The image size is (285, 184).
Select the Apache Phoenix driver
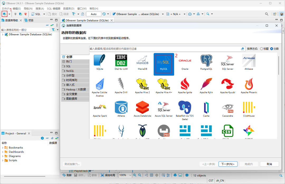pyautogui.click(x=249, y=86)
